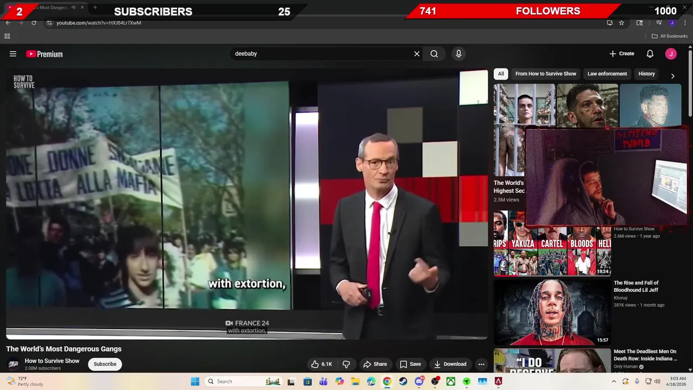The image size is (693, 390).
Task: Show more filter chips with right chevron
Action: click(673, 76)
